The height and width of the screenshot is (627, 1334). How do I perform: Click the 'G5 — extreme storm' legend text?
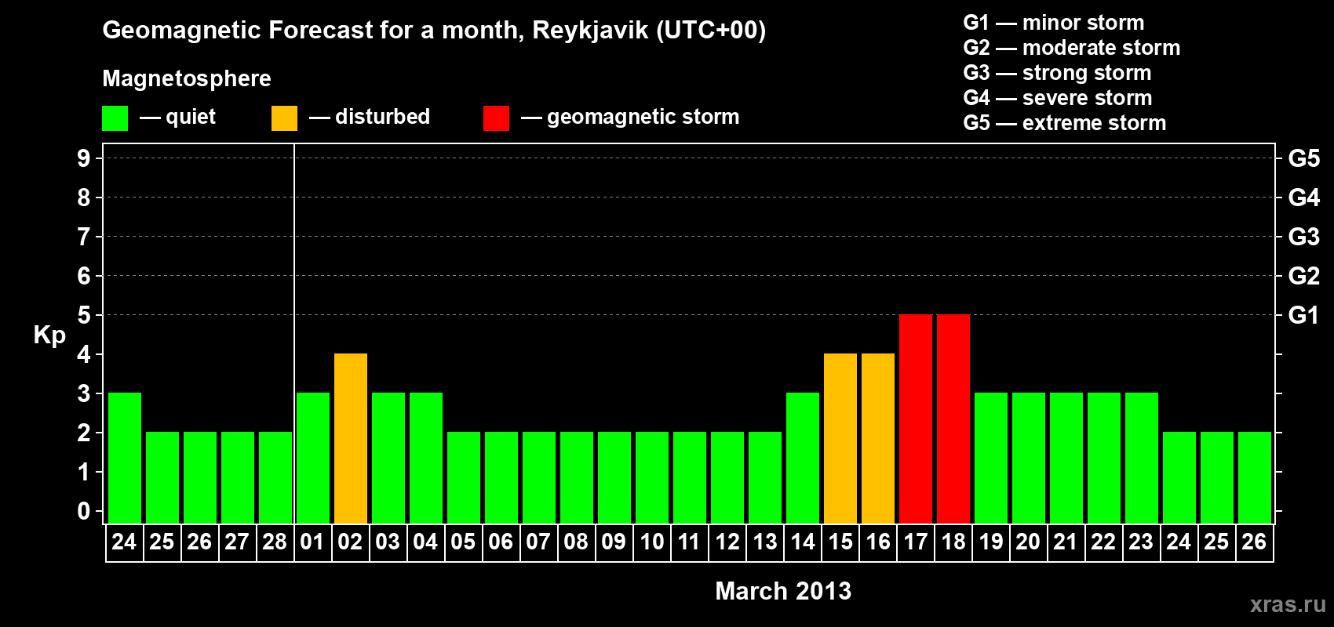1065,123
